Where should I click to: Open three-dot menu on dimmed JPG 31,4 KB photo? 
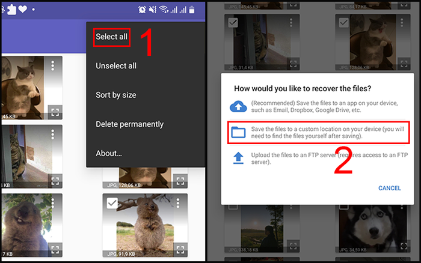(290, 23)
